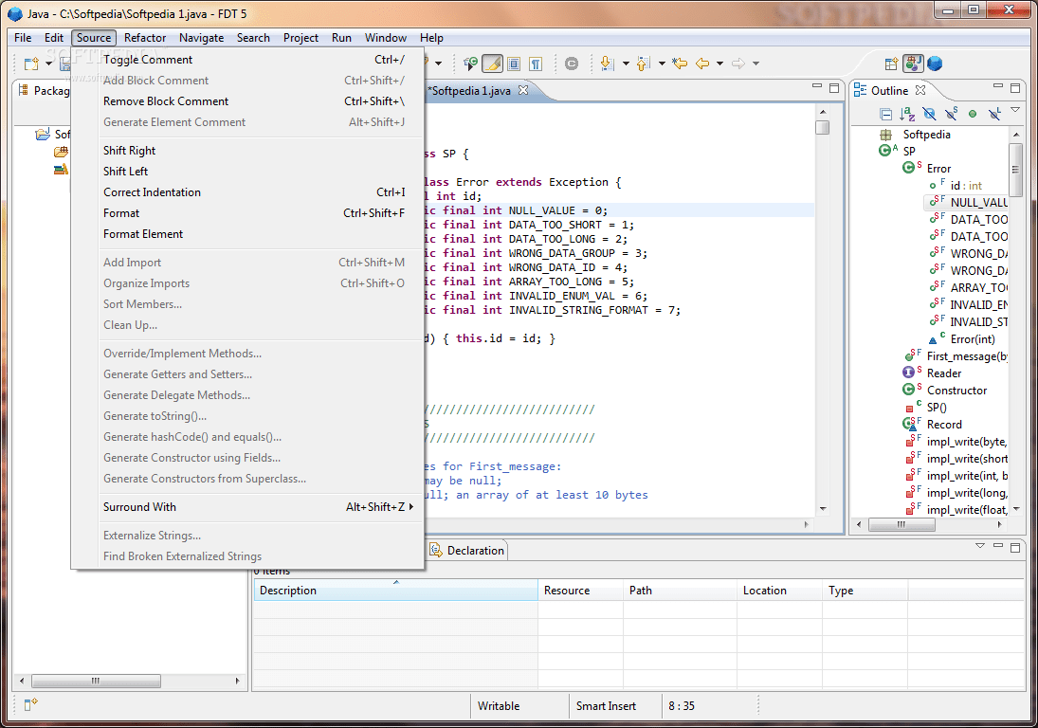Open the Refactor menu
This screenshot has width=1038, height=728.
[x=145, y=38]
